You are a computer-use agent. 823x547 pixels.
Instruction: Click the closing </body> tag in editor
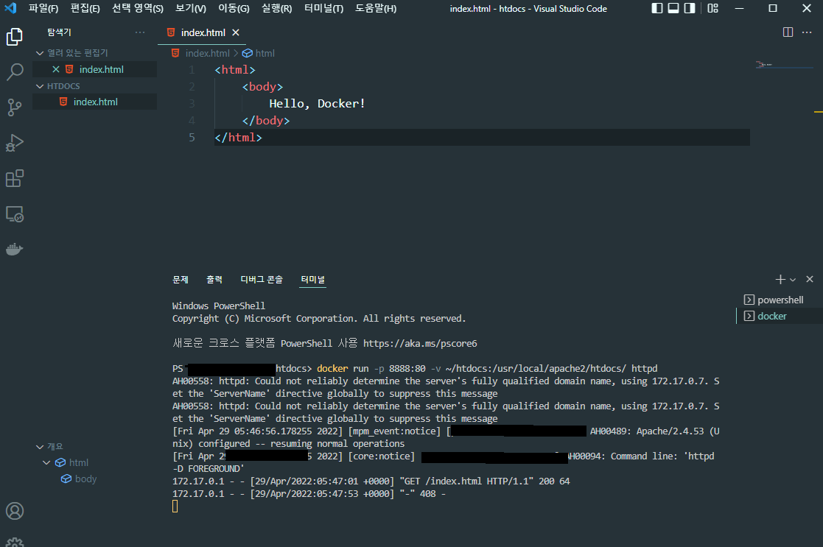tap(265, 121)
